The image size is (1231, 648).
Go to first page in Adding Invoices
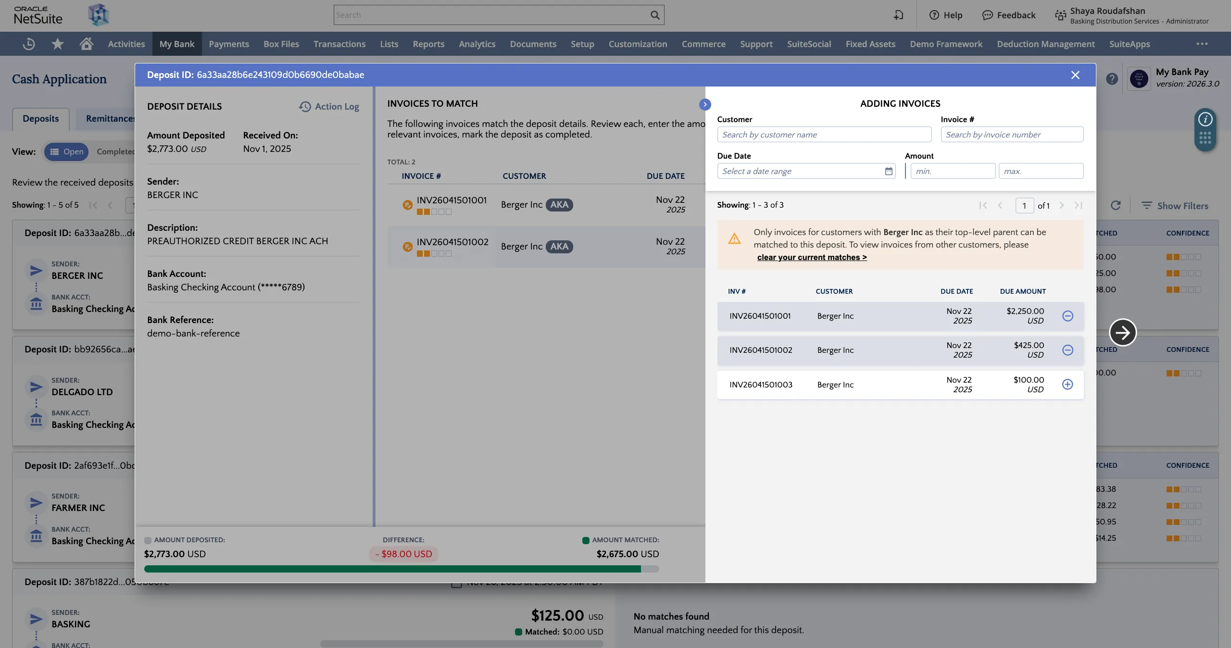pyautogui.click(x=983, y=205)
